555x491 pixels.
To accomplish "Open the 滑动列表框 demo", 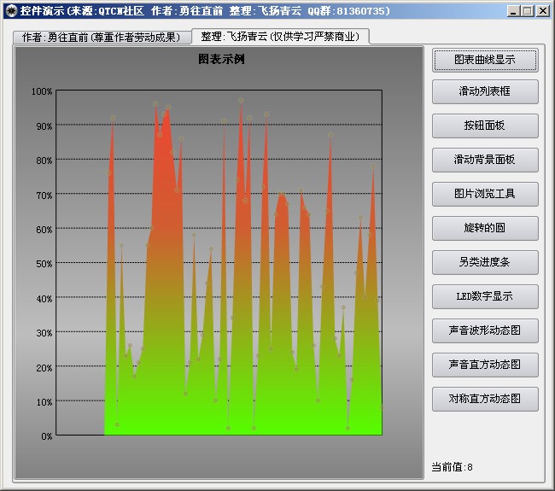I will [x=485, y=91].
